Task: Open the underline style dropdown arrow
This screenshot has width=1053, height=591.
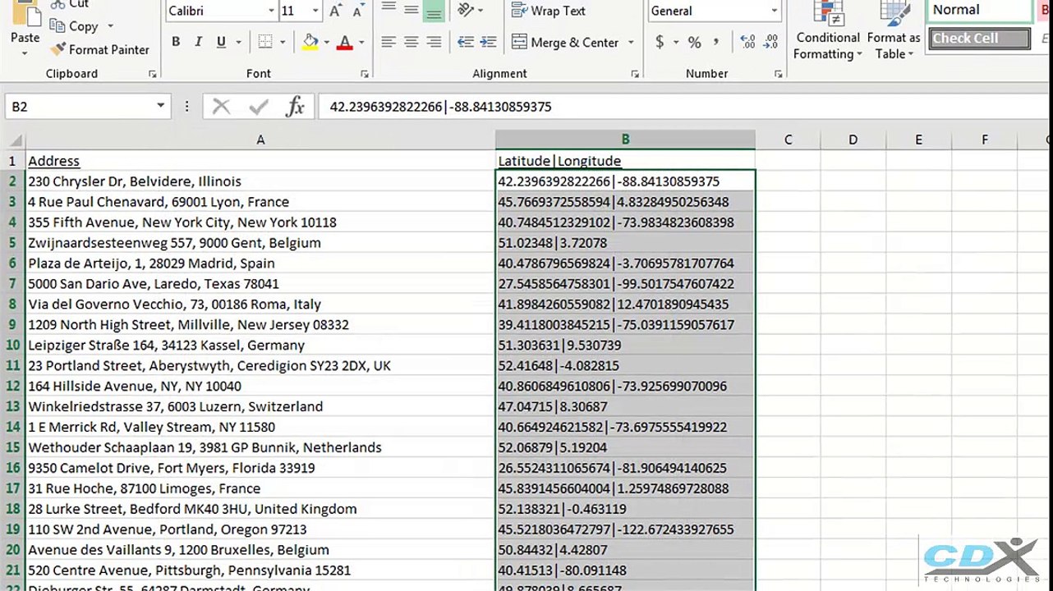Action: (238, 43)
